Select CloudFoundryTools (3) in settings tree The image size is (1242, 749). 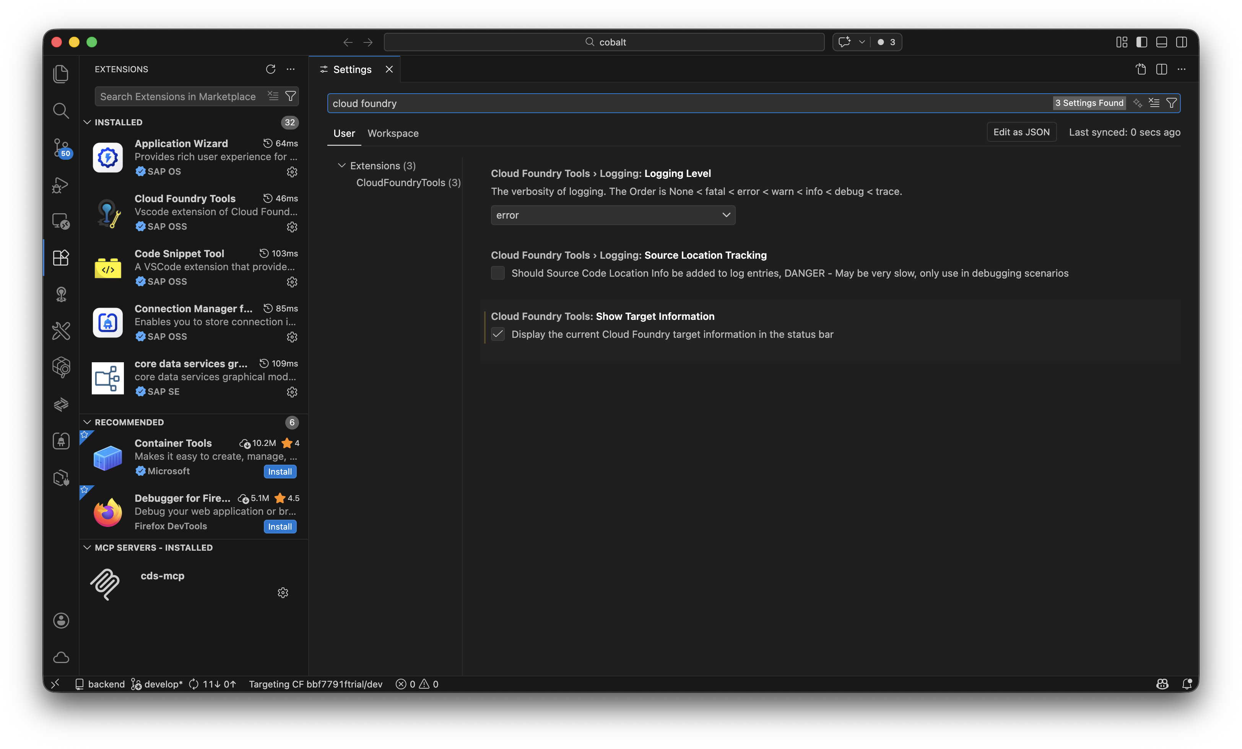pos(408,183)
